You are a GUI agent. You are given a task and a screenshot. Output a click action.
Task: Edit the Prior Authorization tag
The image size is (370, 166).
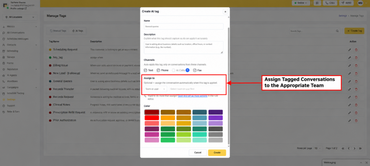click(x=349, y=121)
